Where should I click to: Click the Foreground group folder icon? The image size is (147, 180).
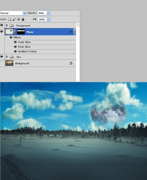tap(11, 25)
